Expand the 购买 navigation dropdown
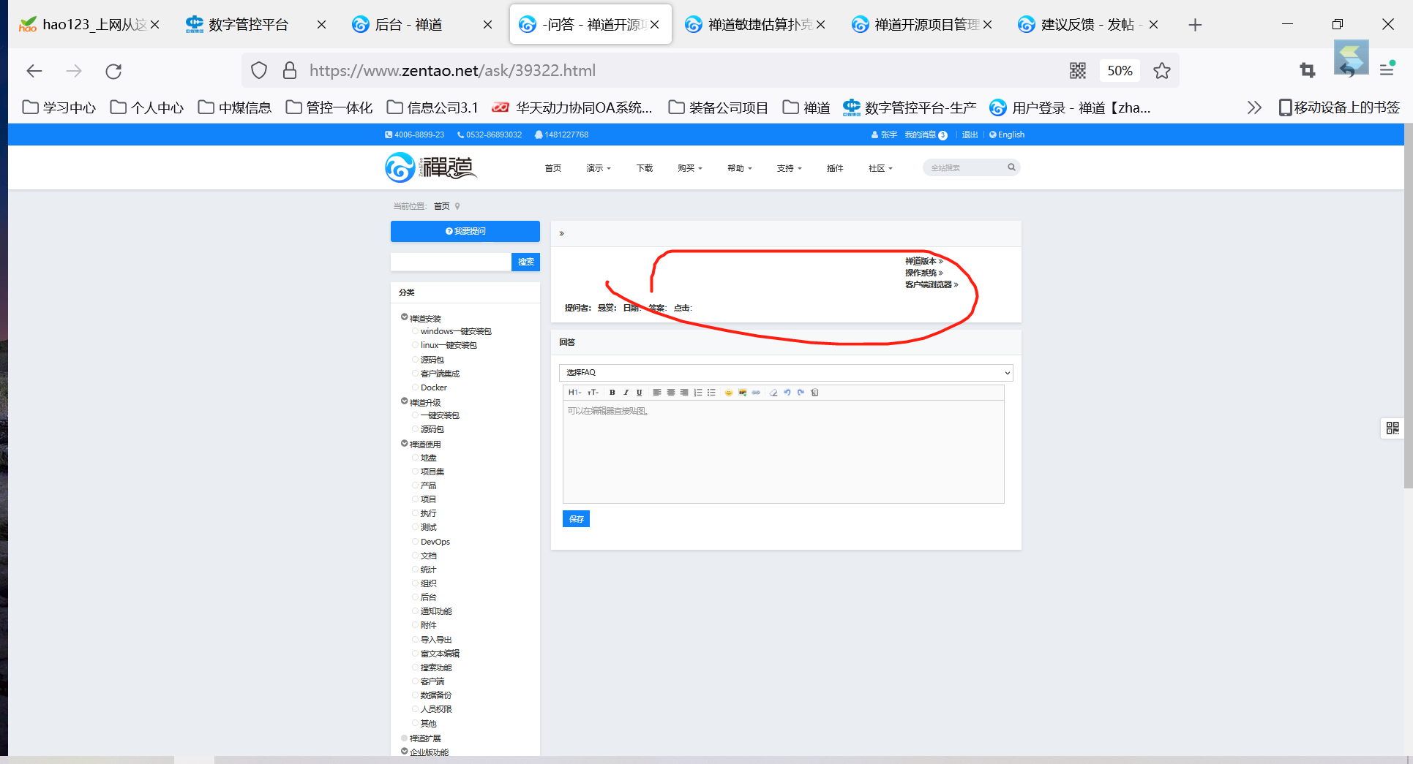1413x764 pixels. 690,168
